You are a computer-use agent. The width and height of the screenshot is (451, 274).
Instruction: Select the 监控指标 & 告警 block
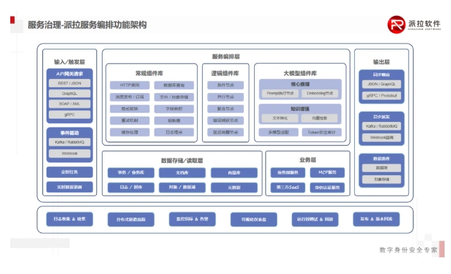coord(192,219)
